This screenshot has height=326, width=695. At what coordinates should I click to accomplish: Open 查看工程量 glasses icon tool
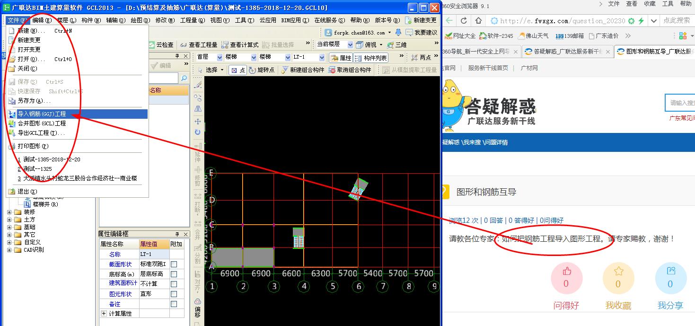pyautogui.click(x=198, y=44)
